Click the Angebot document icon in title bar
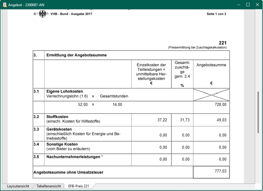The height and width of the screenshot is (191, 263). point(5,5)
